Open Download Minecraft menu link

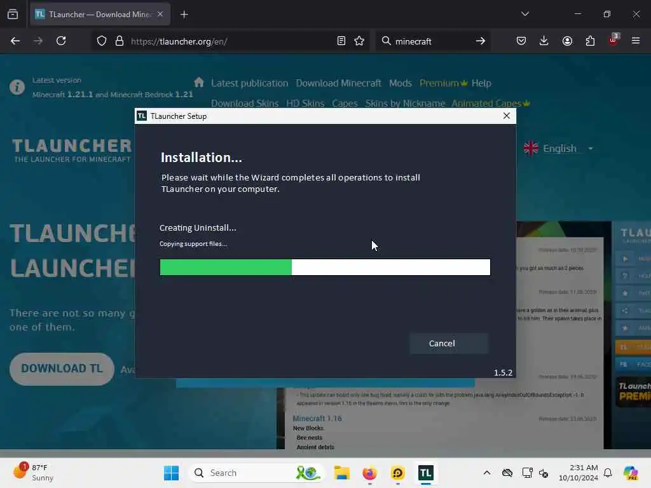point(338,83)
